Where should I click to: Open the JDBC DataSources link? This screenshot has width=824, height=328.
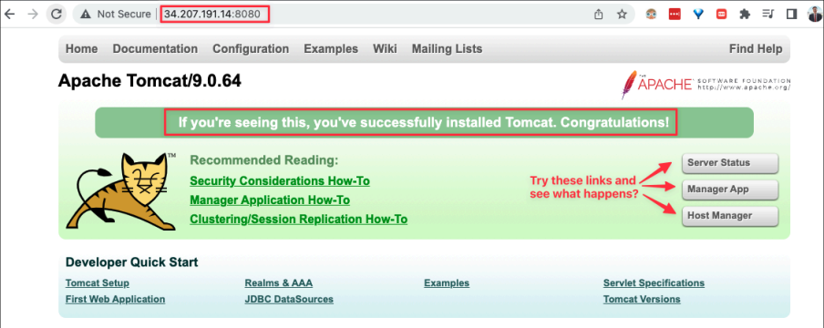[x=289, y=299]
